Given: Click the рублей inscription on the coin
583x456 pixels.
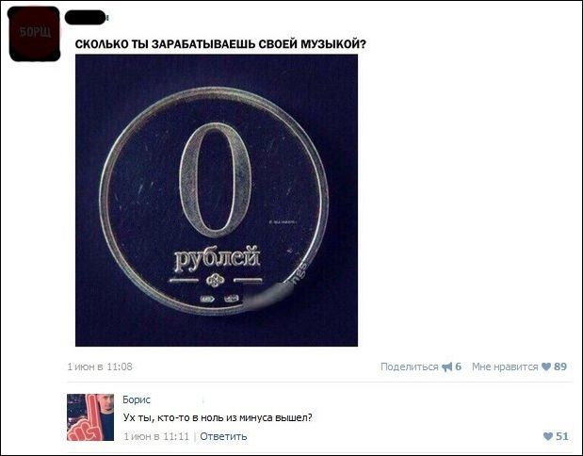Looking at the screenshot, I should 218,258.
